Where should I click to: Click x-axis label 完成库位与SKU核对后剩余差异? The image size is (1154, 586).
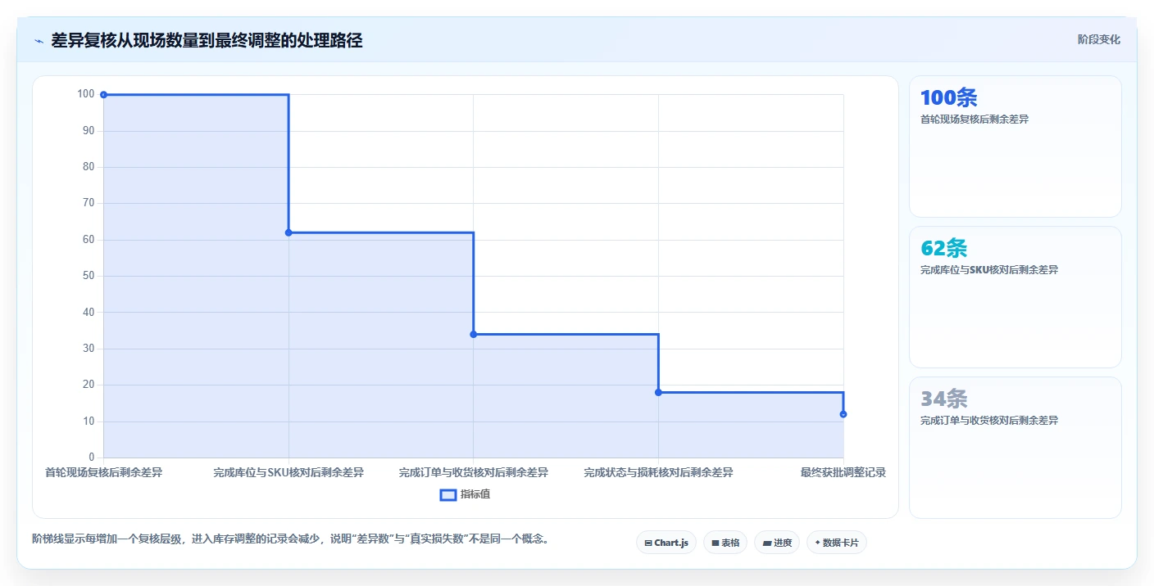click(288, 472)
